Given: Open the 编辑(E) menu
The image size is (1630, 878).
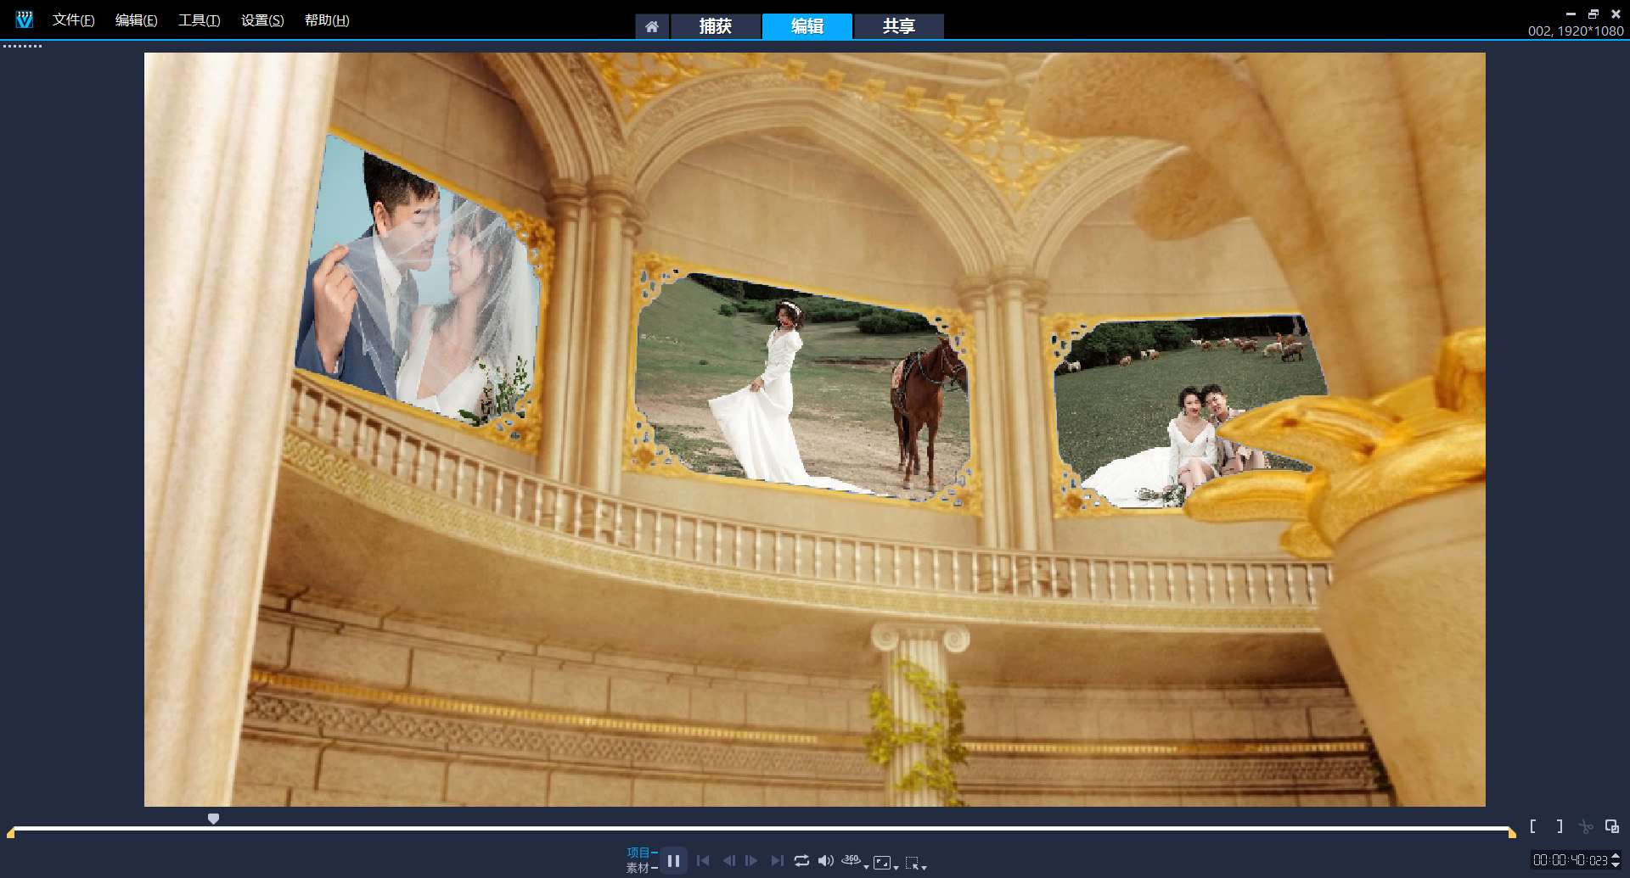Looking at the screenshot, I should (136, 20).
